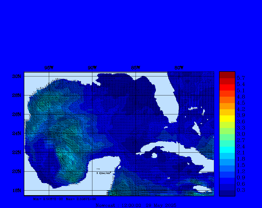Select the 85W longitude axis label

point(136,68)
